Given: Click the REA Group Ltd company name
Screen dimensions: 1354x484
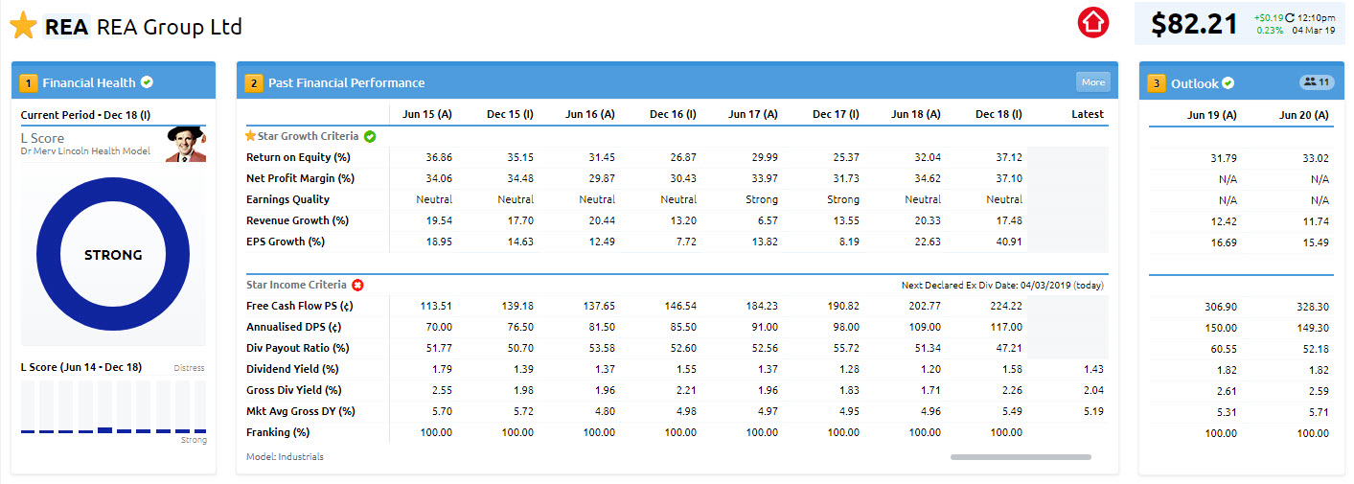Looking at the screenshot, I should click(x=170, y=27).
